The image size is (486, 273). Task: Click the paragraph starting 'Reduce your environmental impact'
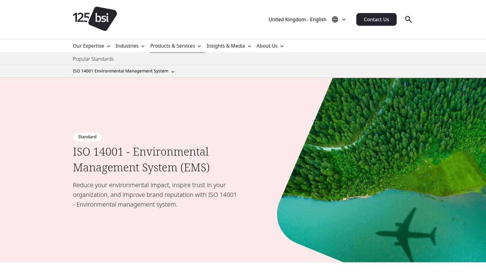(x=155, y=195)
